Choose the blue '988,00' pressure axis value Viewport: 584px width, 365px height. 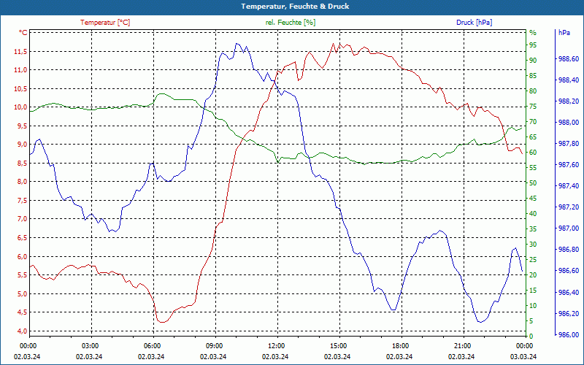click(x=569, y=123)
